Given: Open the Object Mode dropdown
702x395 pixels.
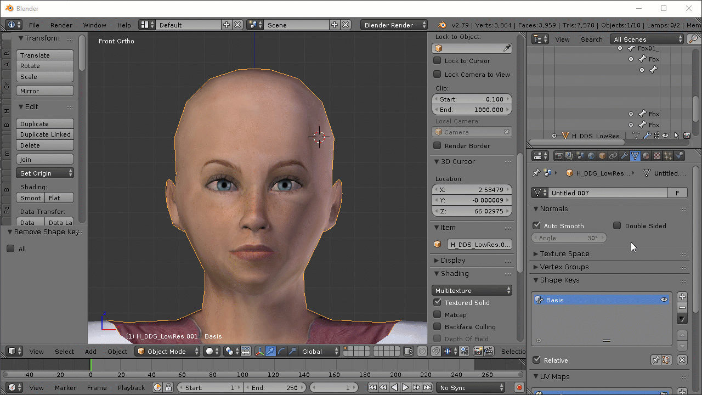Looking at the screenshot, I should click(x=167, y=352).
